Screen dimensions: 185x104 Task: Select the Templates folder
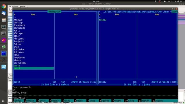19,58
